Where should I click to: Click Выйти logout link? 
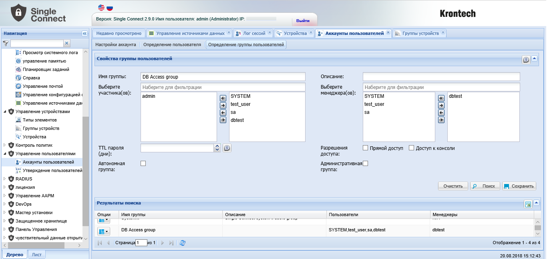pos(303,20)
